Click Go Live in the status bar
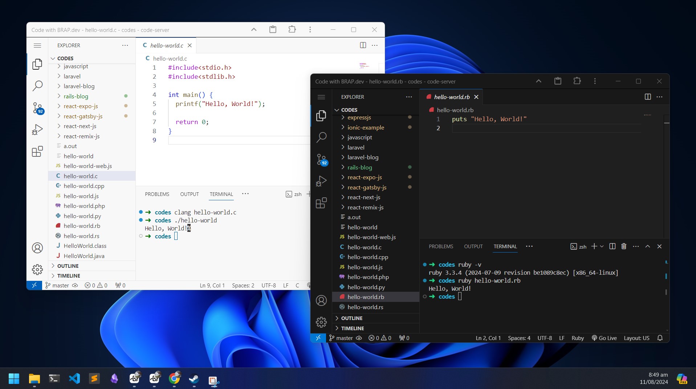The height and width of the screenshot is (389, 696). [604, 338]
